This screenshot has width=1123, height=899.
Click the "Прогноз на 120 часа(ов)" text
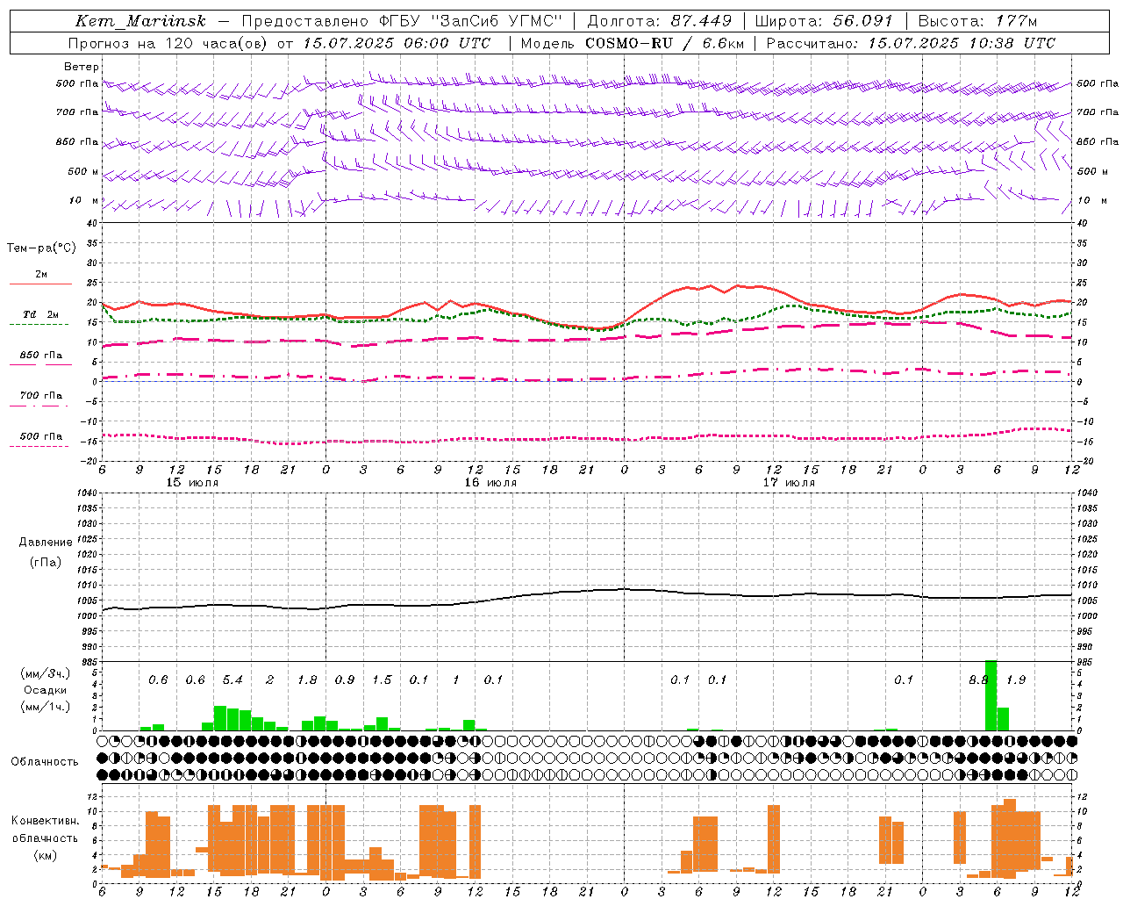(x=169, y=43)
